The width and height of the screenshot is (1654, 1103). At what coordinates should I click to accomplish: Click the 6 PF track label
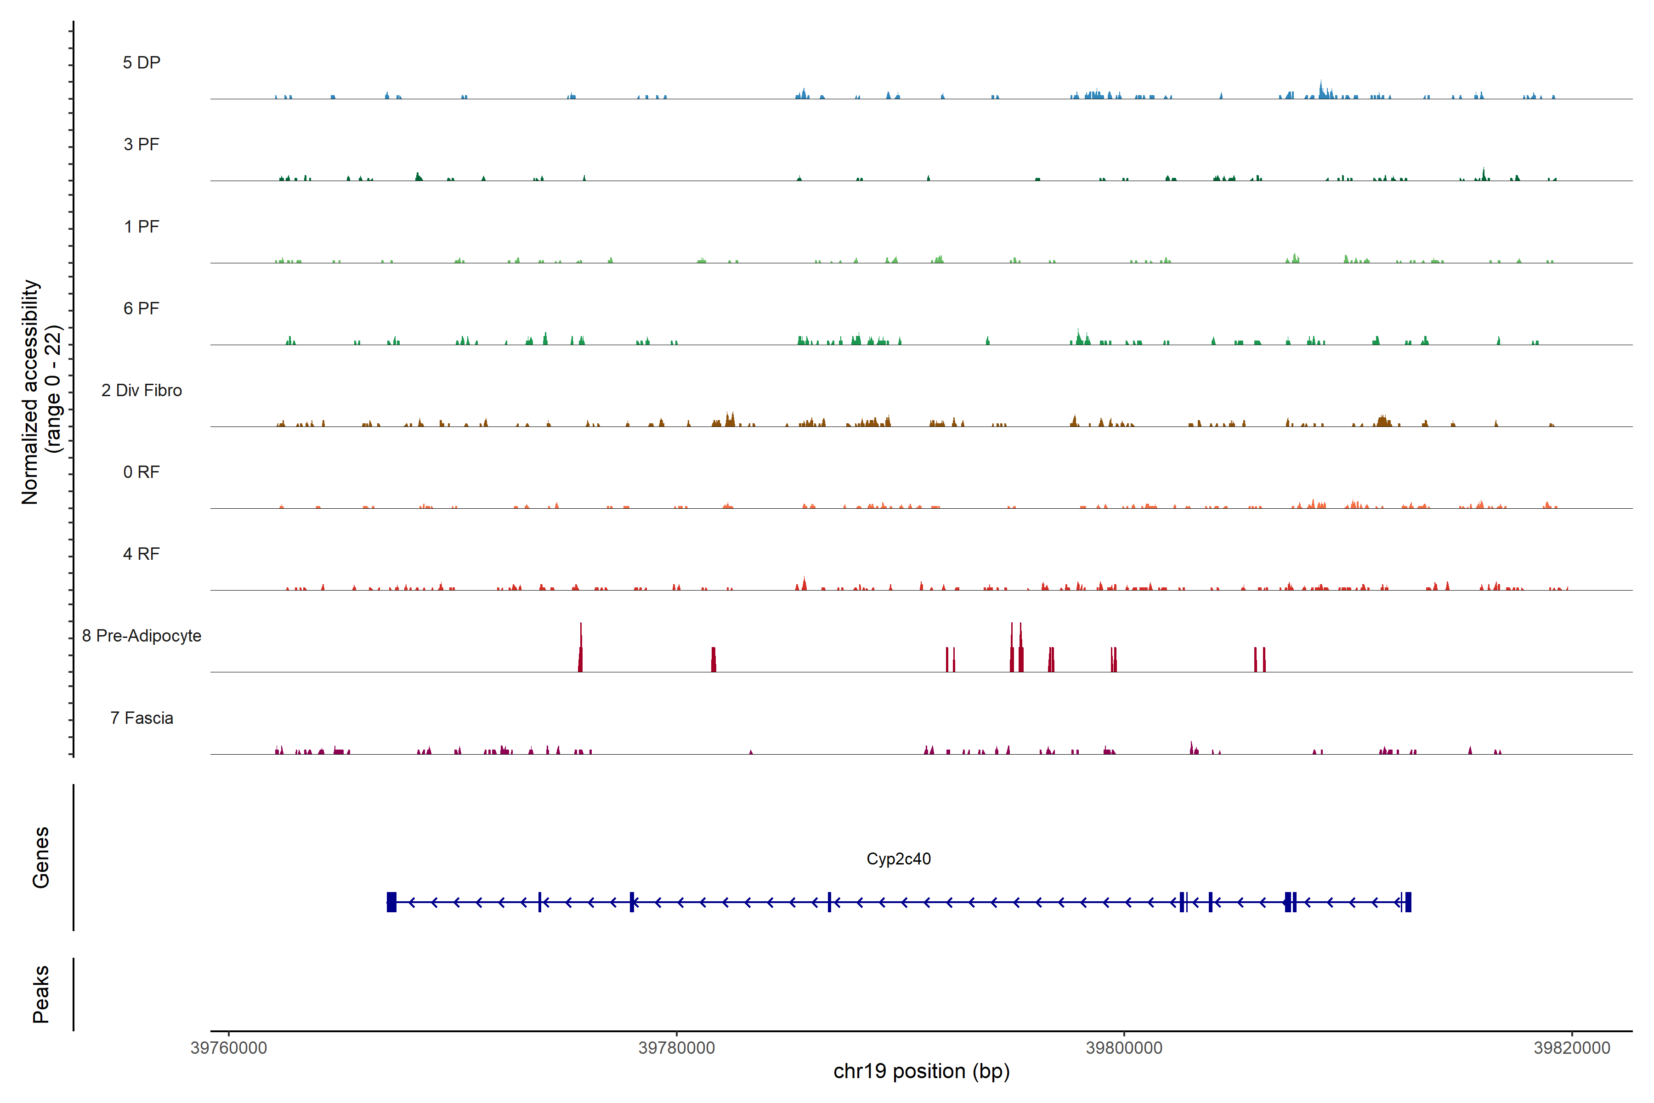142,308
